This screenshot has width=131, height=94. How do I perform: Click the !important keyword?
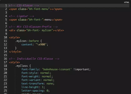(x=81, y=69)
